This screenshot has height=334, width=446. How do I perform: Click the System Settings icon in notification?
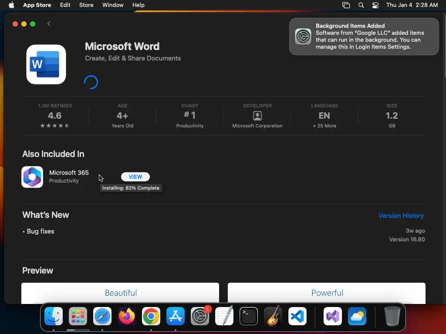pos(303,37)
